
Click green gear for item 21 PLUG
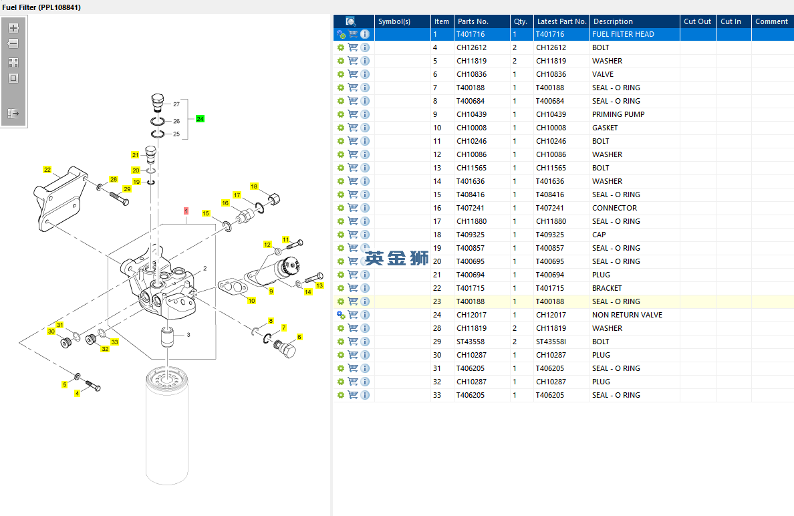tap(341, 275)
